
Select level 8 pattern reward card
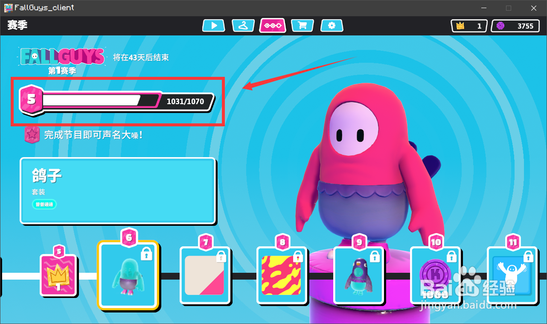(282, 275)
